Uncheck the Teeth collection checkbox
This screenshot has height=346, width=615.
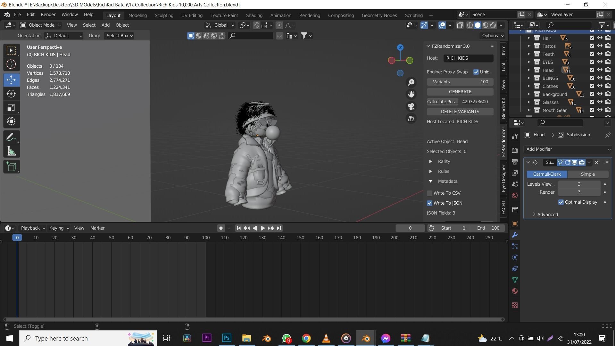[592, 54]
